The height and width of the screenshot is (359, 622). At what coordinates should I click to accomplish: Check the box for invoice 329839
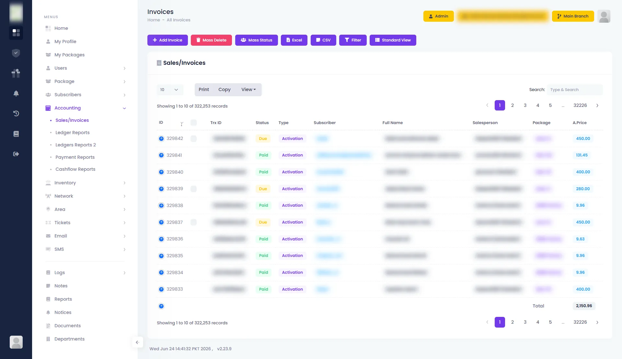[x=193, y=189]
